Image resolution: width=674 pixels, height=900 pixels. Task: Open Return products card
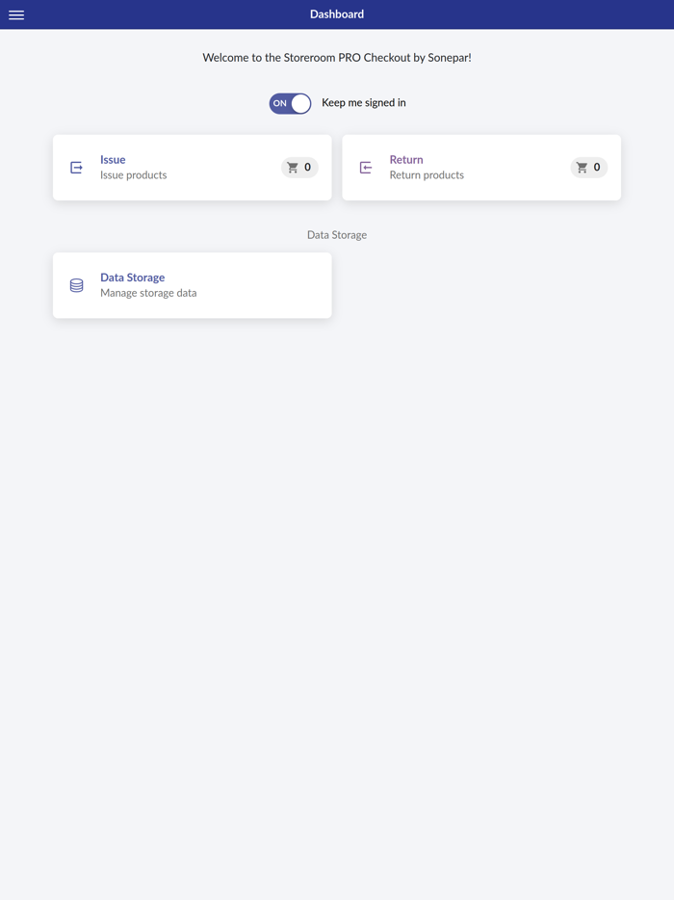click(481, 167)
